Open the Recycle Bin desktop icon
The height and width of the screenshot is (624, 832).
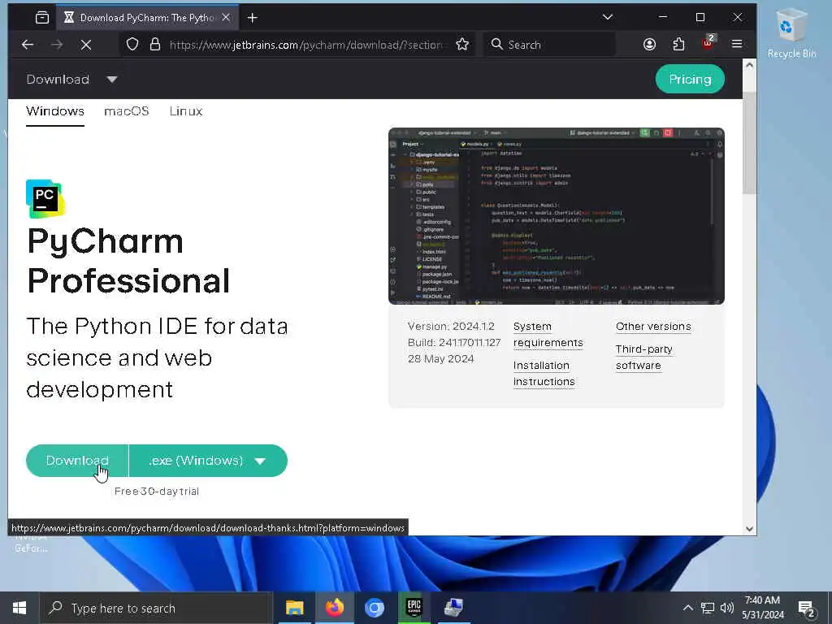(x=791, y=34)
